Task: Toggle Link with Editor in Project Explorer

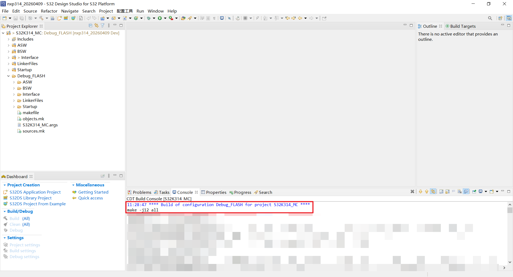Action: coord(96,25)
